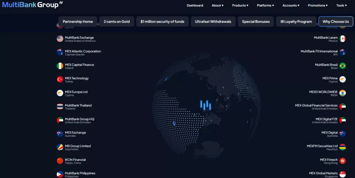Select the MEX Global Markets text

[x=323, y=173]
